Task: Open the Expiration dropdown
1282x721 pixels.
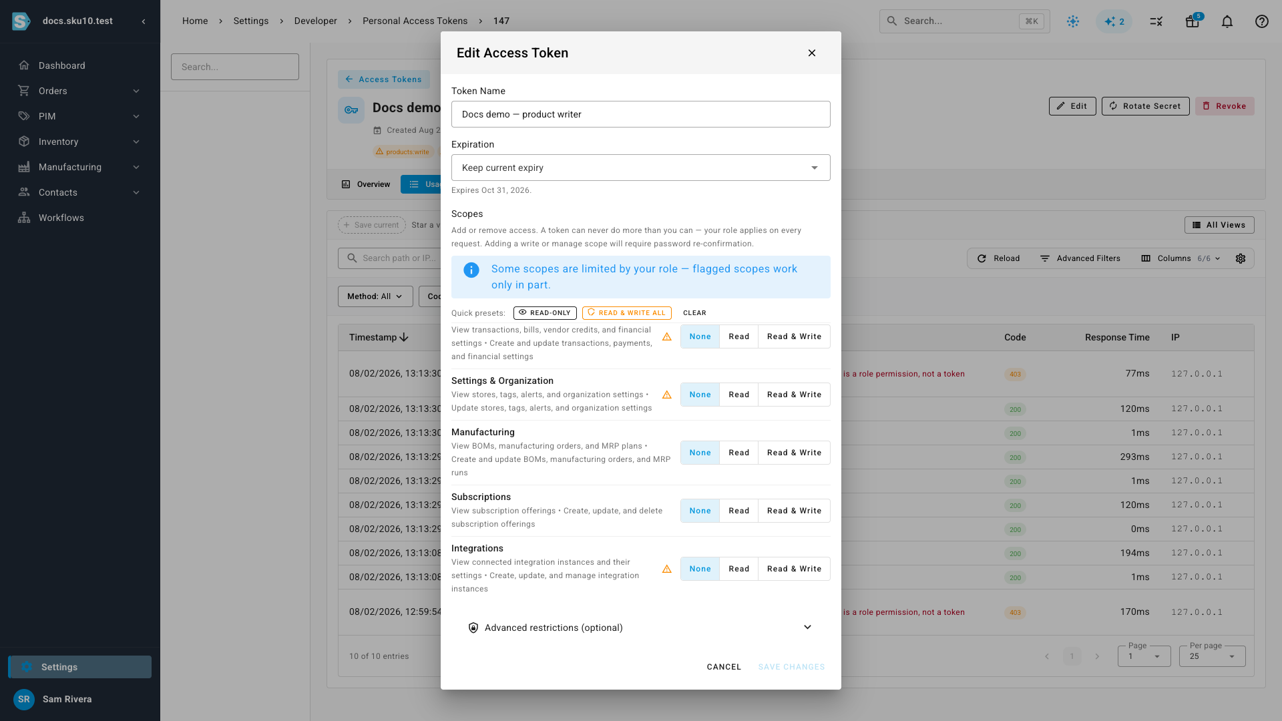Action: click(x=641, y=168)
